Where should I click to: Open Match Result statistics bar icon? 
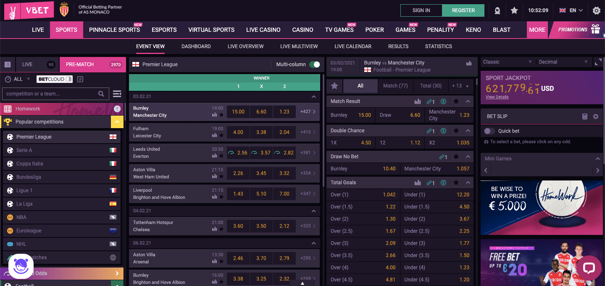tap(418, 101)
